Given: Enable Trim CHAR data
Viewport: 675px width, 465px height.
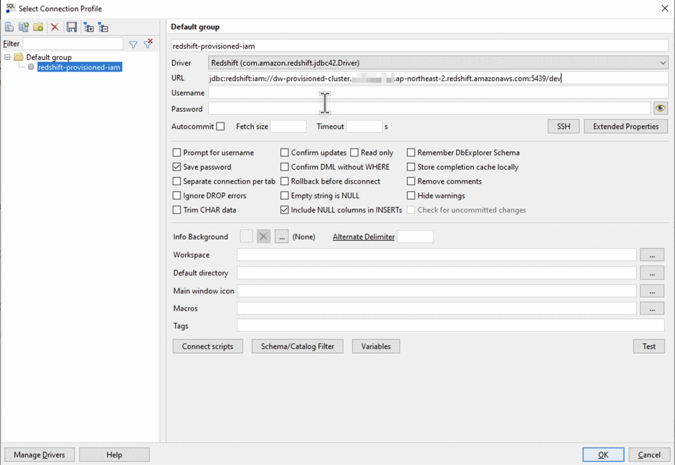Looking at the screenshot, I should (177, 210).
